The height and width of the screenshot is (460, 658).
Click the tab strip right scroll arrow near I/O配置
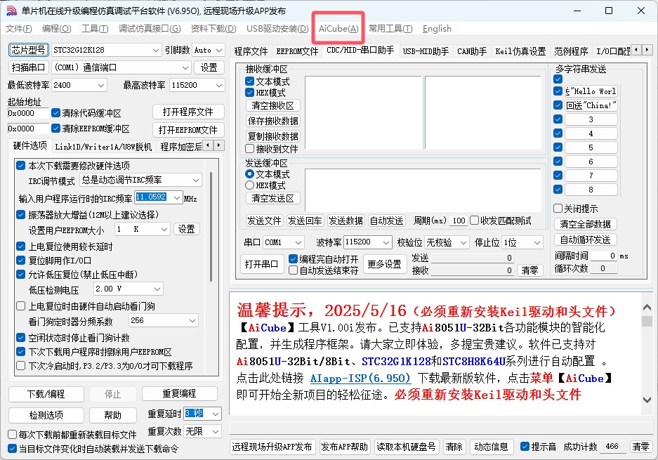647,50
